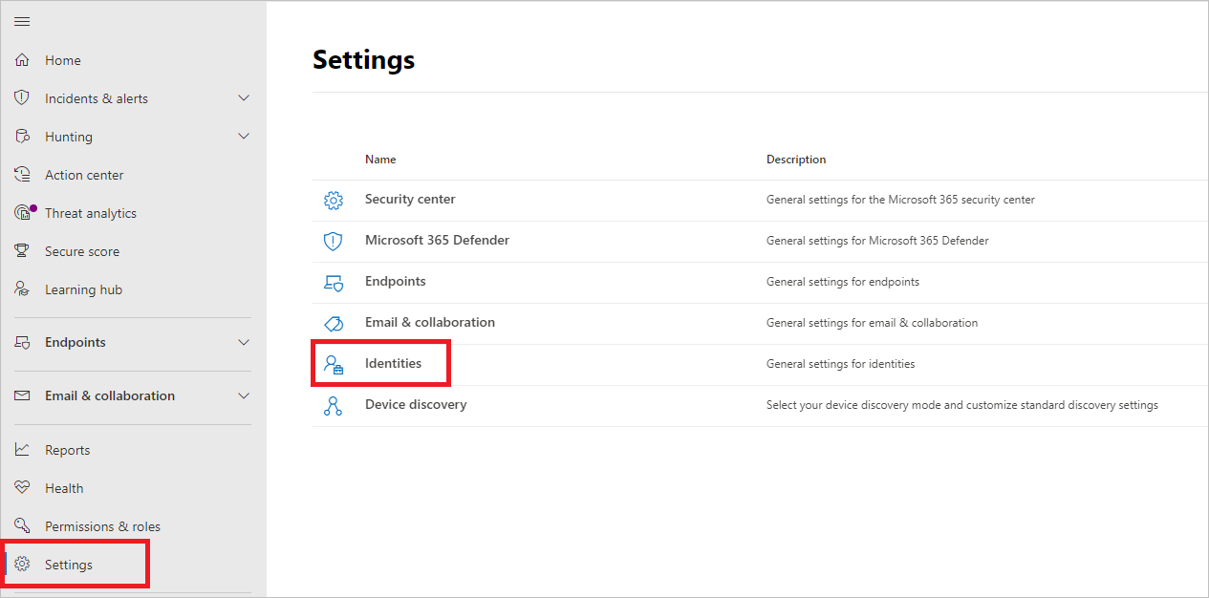Click the Home house icon
1209x598 pixels.
tap(23, 60)
